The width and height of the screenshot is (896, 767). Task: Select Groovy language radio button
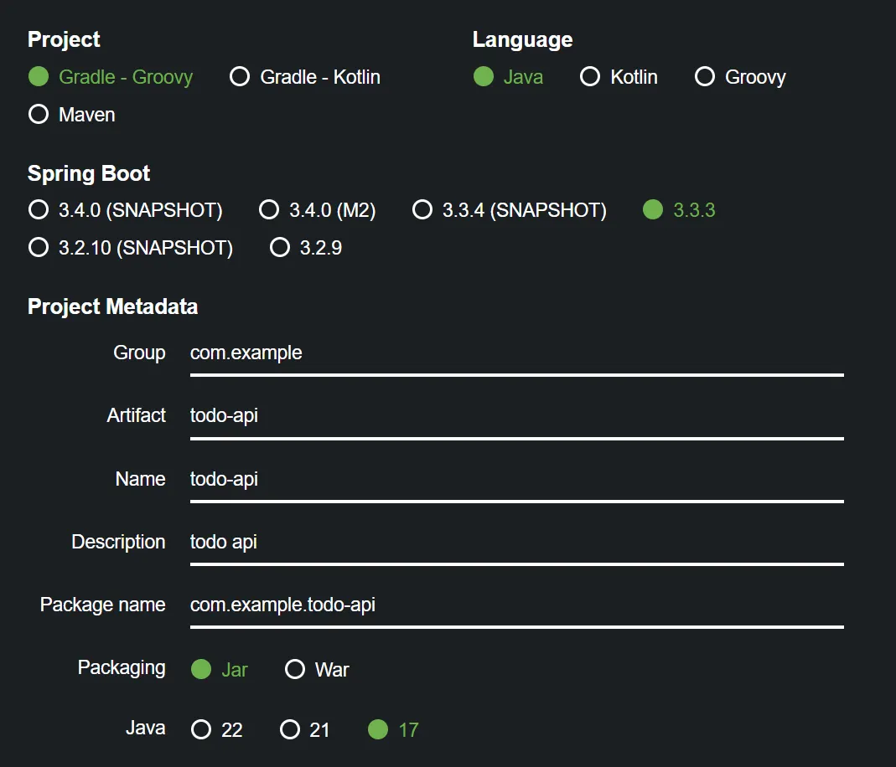coord(705,77)
